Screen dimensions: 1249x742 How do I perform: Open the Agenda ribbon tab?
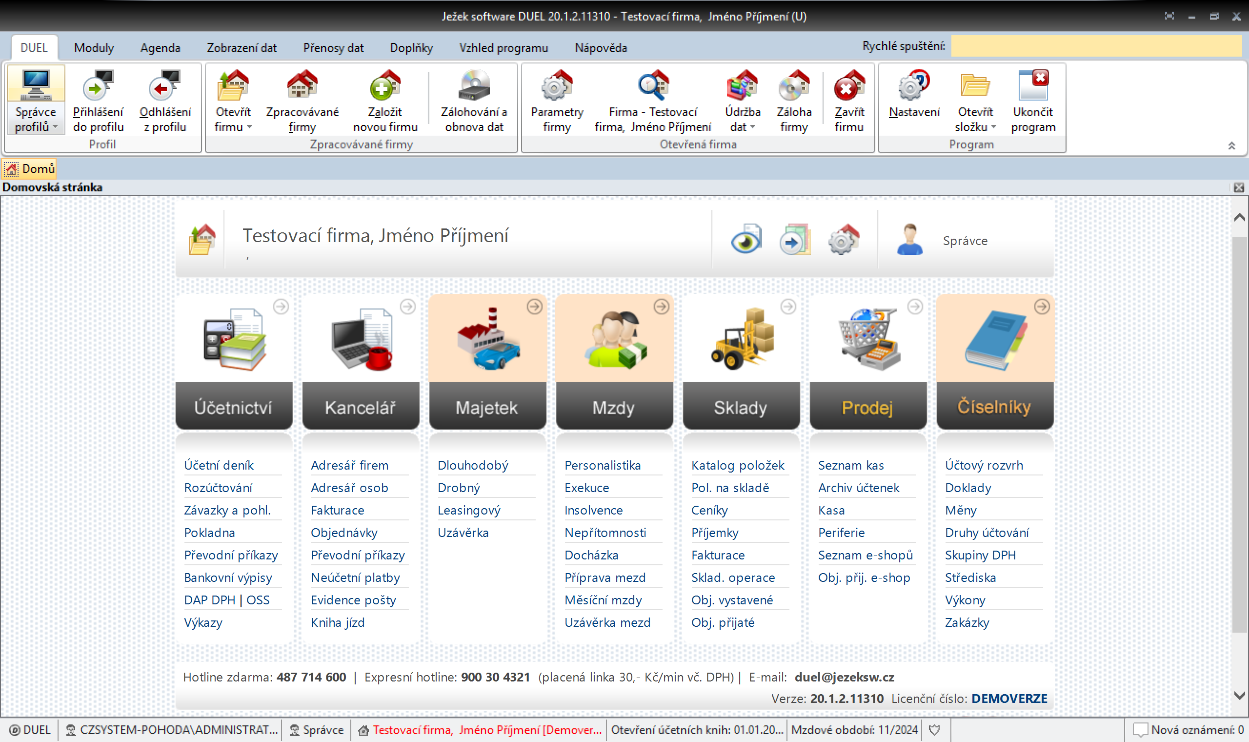161,47
